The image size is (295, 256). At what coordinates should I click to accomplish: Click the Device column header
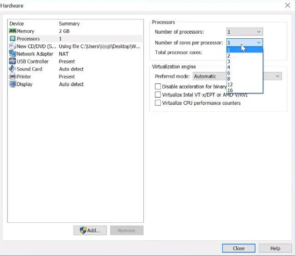pos(17,24)
